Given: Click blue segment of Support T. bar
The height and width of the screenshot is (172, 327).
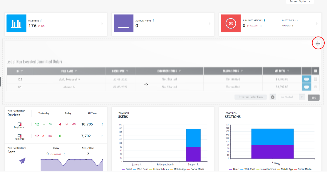Looking at the screenshot, I should [x=193, y=138].
